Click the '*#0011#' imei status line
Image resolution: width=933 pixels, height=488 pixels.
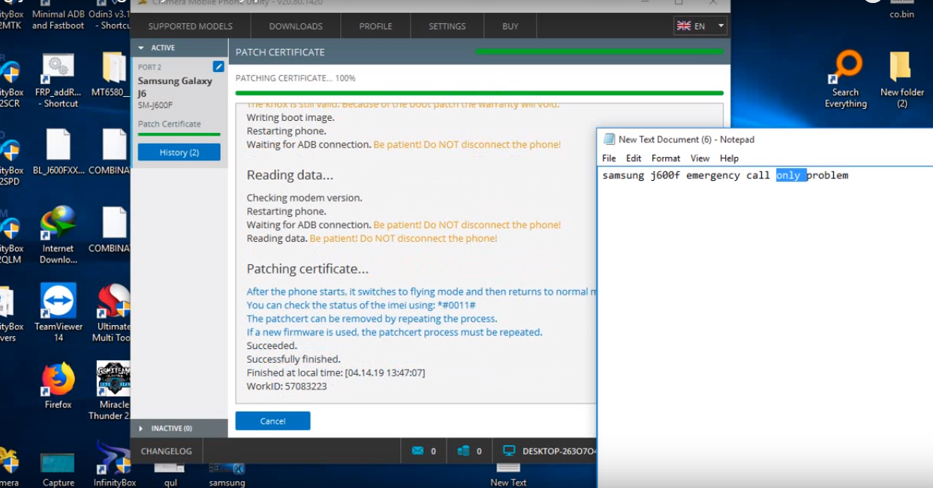pyautogui.click(x=361, y=305)
